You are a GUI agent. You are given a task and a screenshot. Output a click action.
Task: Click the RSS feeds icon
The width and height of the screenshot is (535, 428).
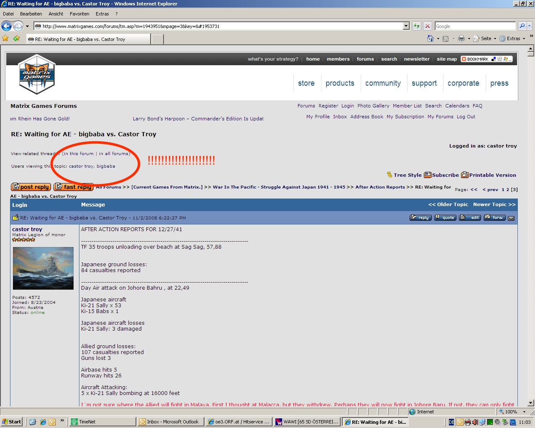point(446,38)
